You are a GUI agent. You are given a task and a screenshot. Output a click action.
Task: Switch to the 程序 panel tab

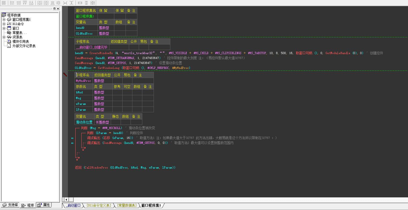28,205
